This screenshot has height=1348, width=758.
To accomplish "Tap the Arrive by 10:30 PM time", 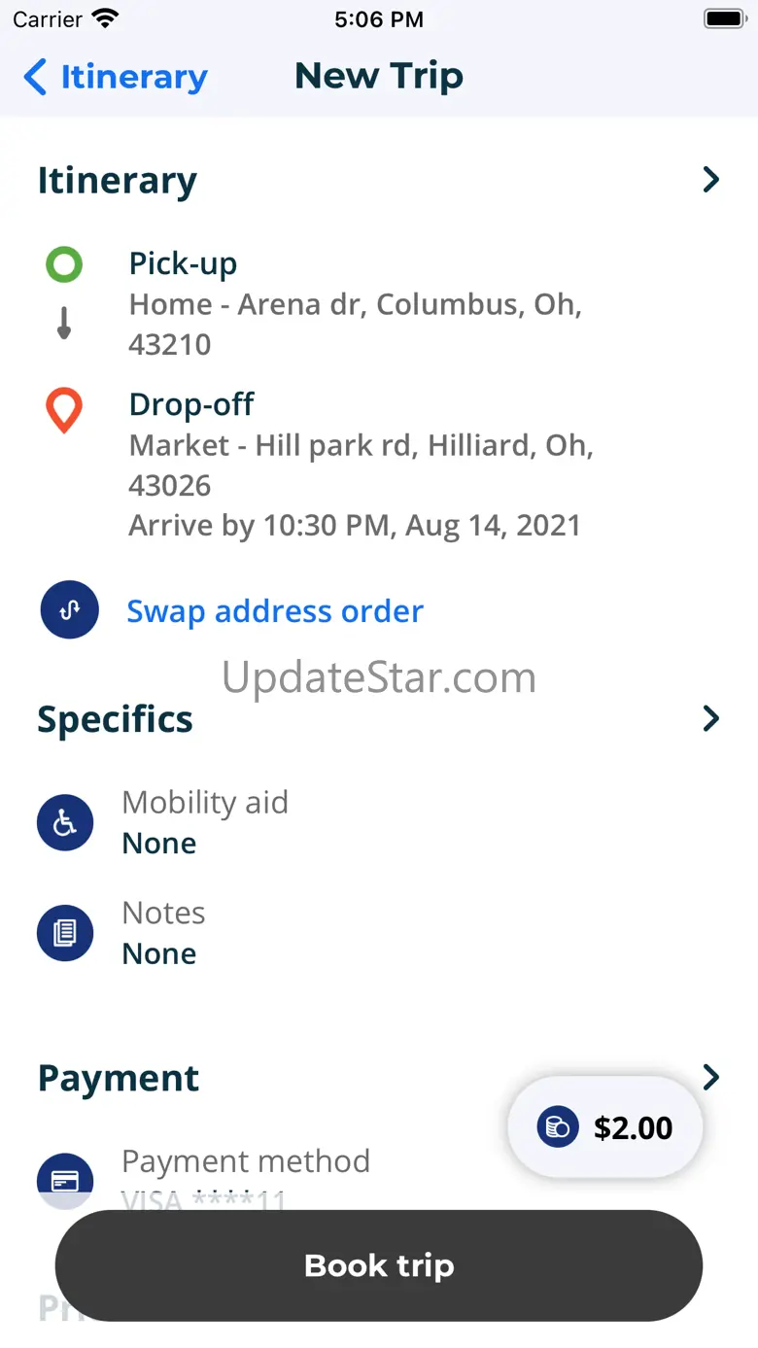I will (x=355, y=526).
